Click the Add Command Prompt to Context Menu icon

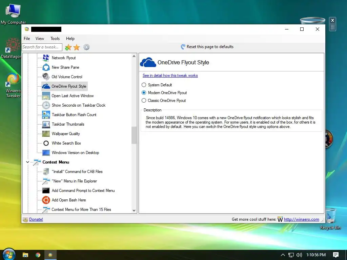pos(46,191)
